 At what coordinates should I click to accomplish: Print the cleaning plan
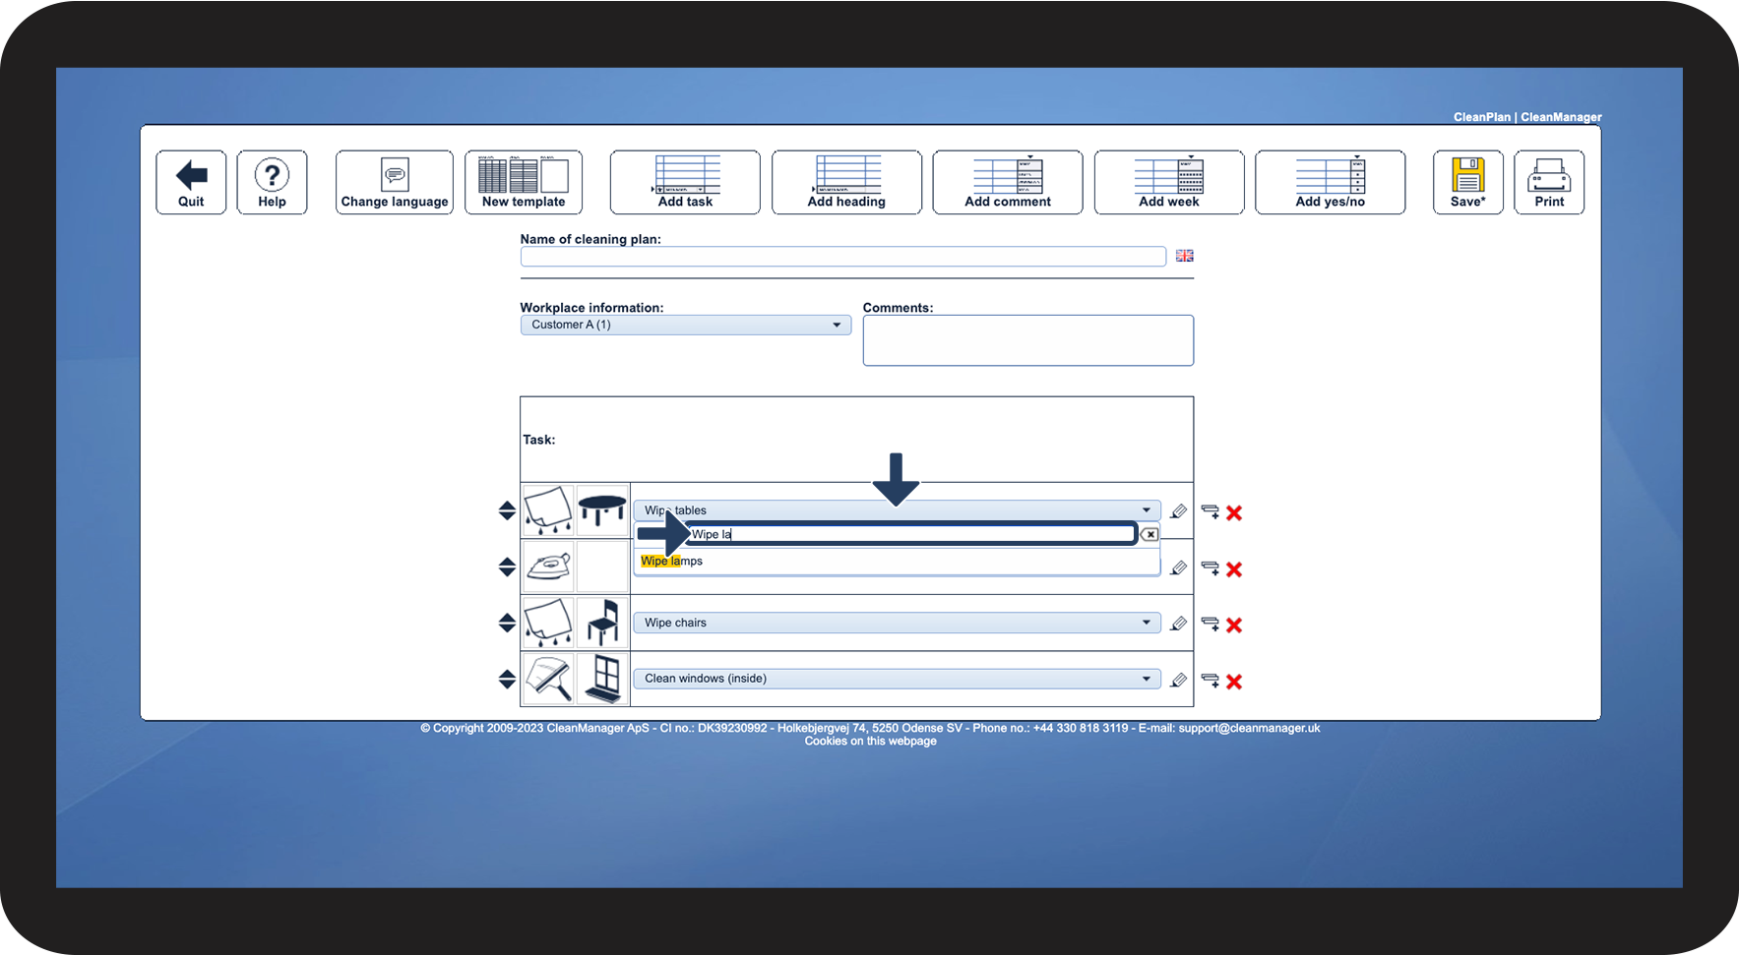(1549, 182)
